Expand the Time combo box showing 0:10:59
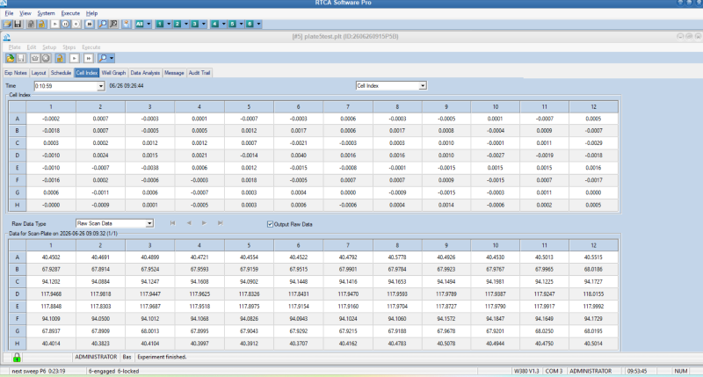 (x=101, y=86)
